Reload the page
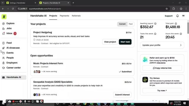The height and width of the screenshot is (106, 189). tap(13, 9)
